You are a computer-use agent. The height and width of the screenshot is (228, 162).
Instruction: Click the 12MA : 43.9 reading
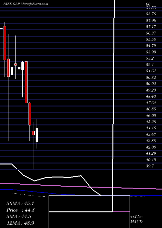(20, 223)
